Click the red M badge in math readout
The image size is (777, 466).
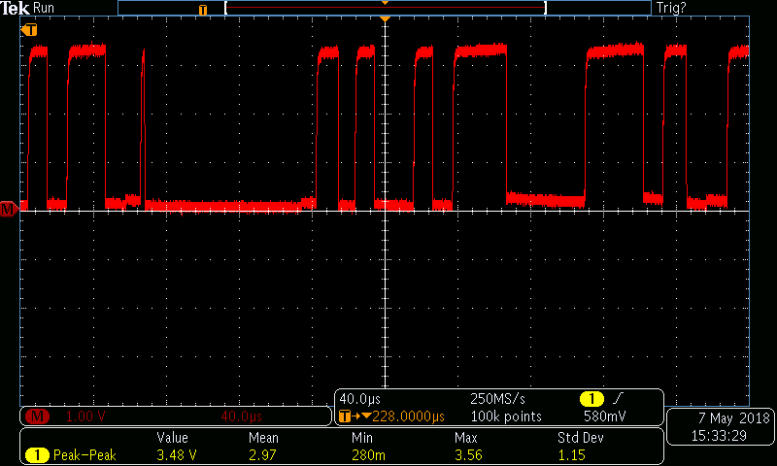click(x=37, y=416)
